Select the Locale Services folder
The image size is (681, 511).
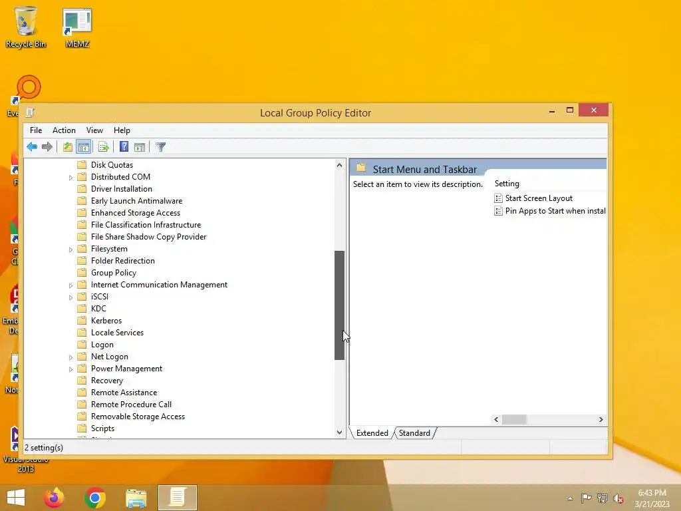click(117, 333)
